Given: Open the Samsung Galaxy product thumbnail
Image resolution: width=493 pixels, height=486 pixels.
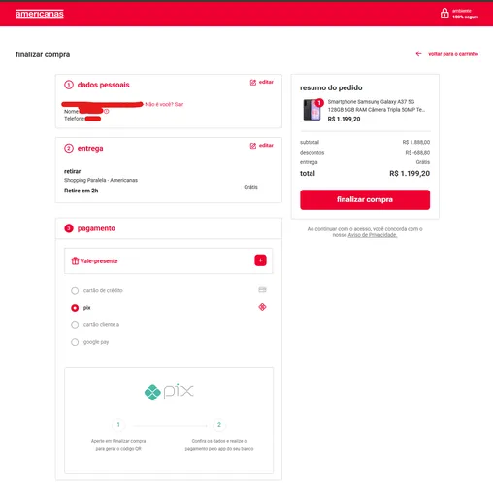Looking at the screenshot, I should [x=312, y=110].
